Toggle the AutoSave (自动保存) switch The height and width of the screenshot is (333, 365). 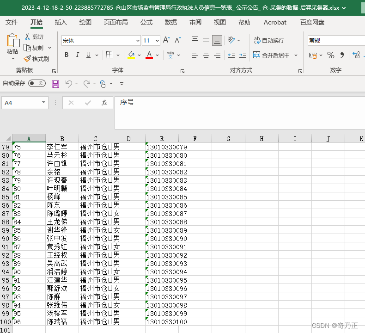(37, 83)
